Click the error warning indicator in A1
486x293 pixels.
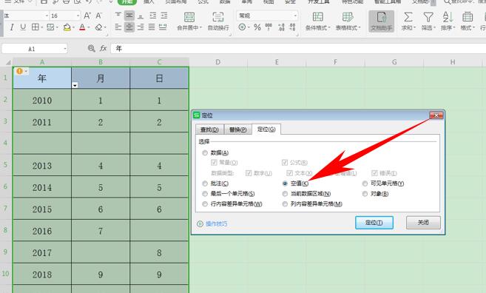pyautogui.click(x=19, y=71)
